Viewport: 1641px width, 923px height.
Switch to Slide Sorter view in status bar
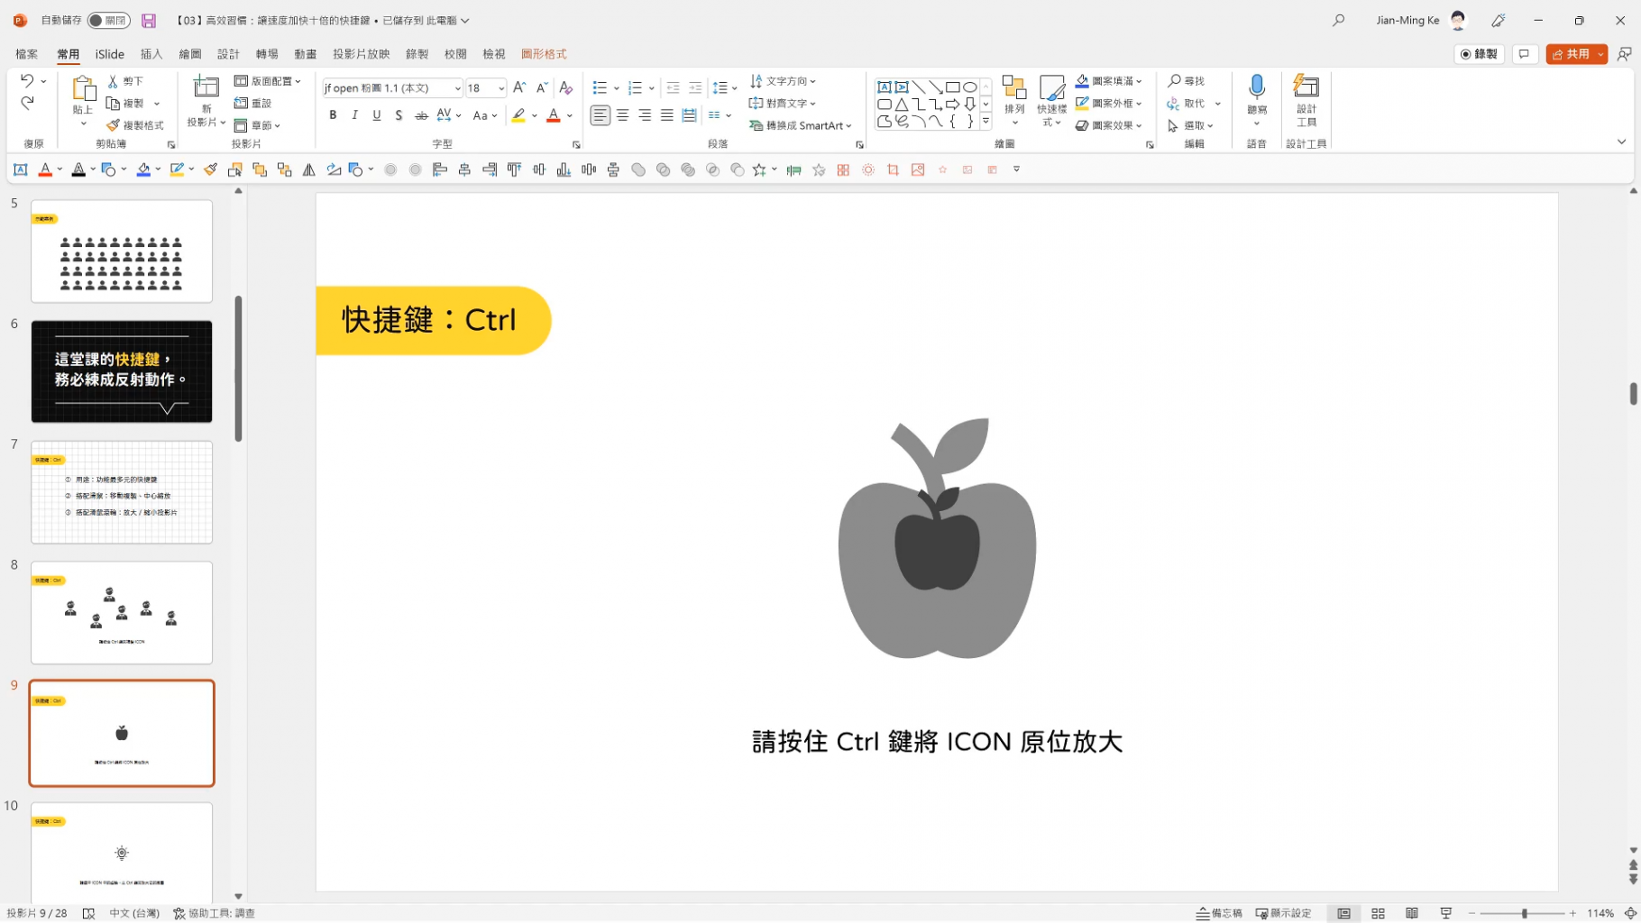(1378, 913)
